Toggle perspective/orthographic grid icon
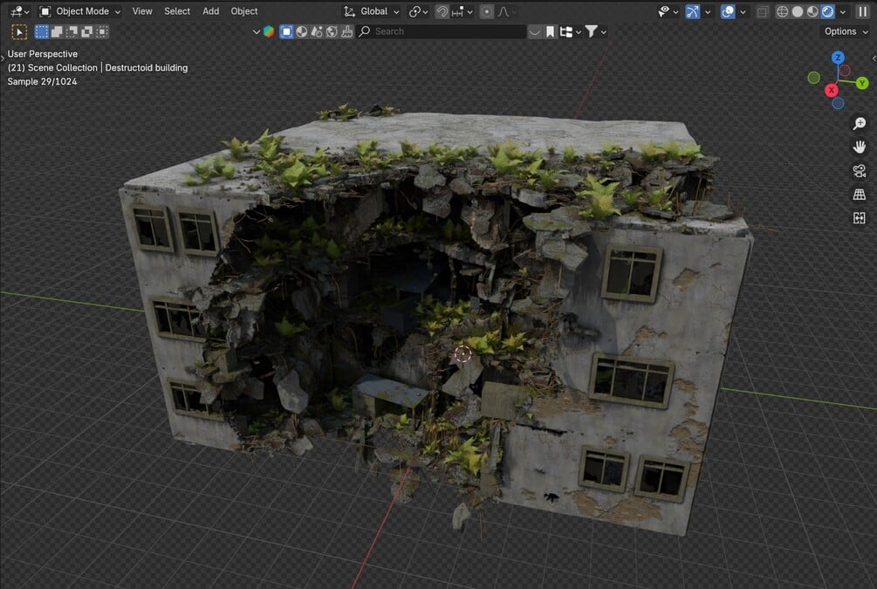 [x=859, y=194]
